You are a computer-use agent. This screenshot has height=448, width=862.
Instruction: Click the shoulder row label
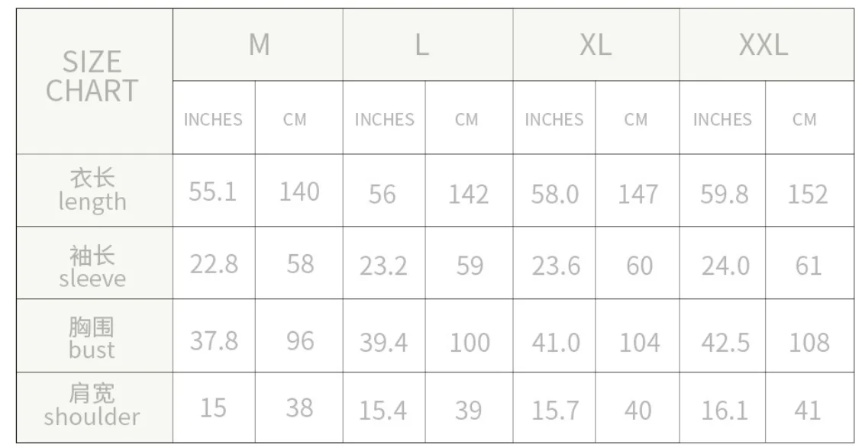point(92,406)
